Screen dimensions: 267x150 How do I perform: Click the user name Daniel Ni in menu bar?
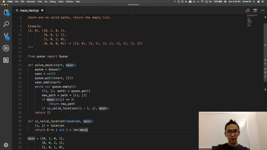247,2
